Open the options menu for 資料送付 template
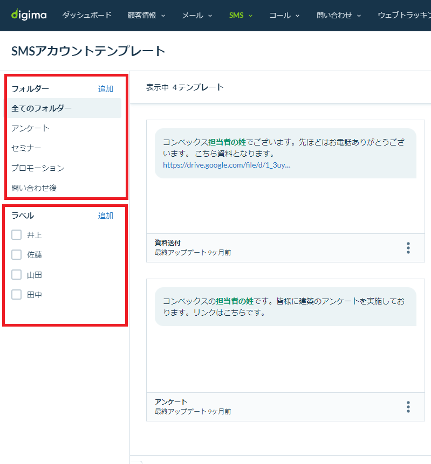431x464 pixels. coord(408,248)
